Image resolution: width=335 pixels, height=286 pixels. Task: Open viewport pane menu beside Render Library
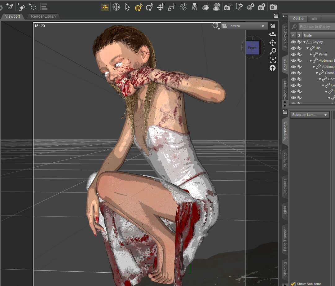pyautogui.click(x=276, y=16)
